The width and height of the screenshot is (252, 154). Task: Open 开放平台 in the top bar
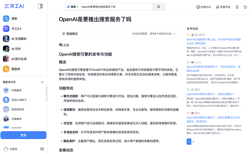coord(223,7)
